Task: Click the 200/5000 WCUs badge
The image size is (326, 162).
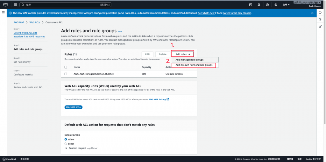Action: (74, 107)
